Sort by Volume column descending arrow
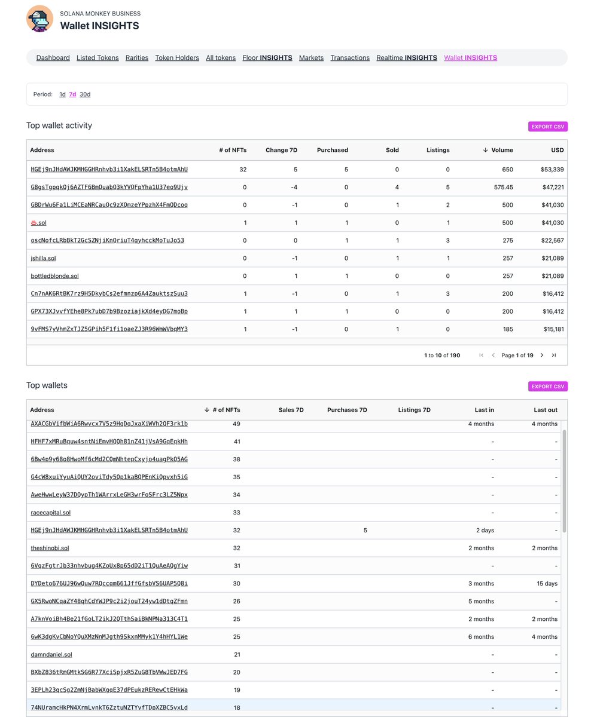Image resolution: width=594 pixels, height=717 pixels. (485, 150)
